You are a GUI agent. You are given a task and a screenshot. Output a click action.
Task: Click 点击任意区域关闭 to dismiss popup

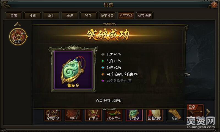pyautogui.click(x=109, y=100)
